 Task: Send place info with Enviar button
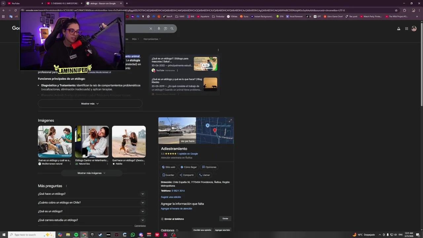[x=225, y=218]
